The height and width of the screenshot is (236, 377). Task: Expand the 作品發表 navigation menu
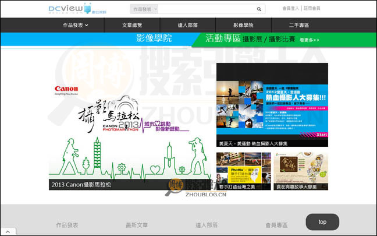click(x=76, y=25)
